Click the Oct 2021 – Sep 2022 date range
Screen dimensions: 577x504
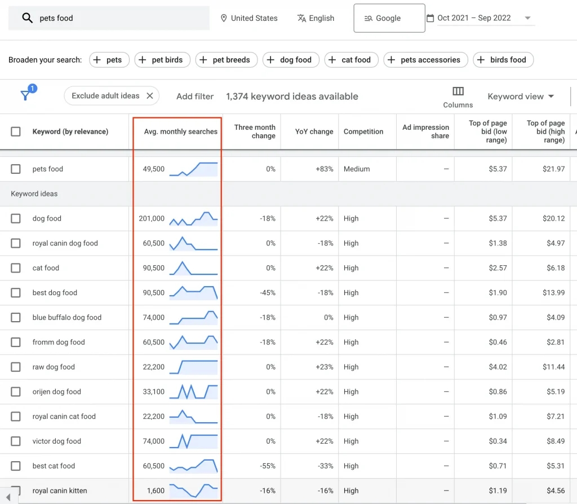(474, 17)
